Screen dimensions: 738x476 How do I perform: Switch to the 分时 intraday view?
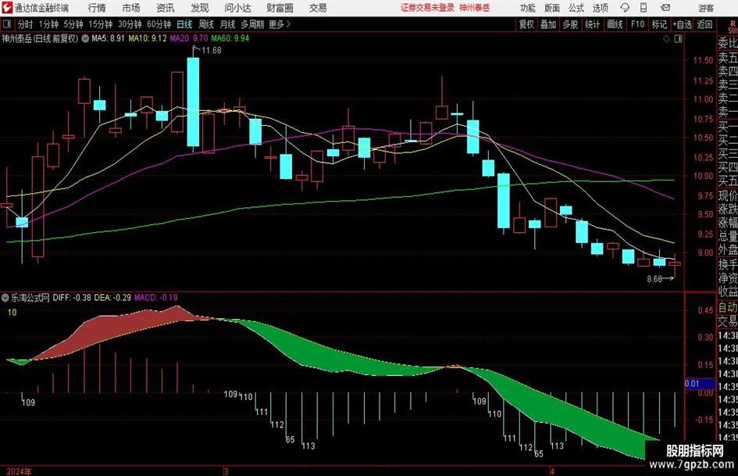[25, 24]
